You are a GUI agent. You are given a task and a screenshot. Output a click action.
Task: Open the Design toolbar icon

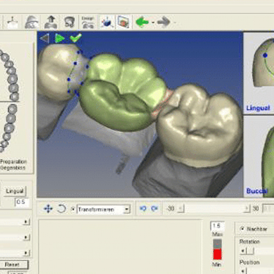click(88, 22)
